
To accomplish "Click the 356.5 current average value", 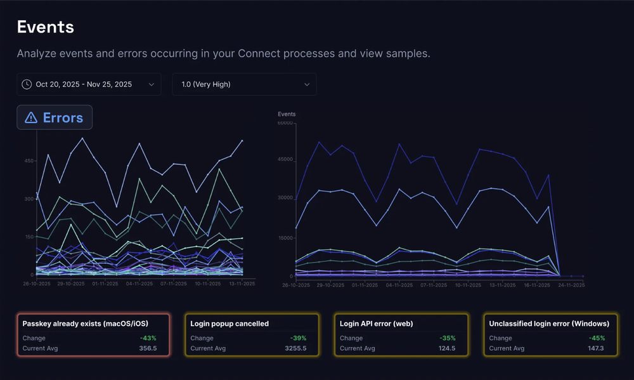I will click(148, 348).
